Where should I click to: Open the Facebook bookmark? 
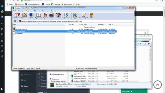[x=56, y=4]
